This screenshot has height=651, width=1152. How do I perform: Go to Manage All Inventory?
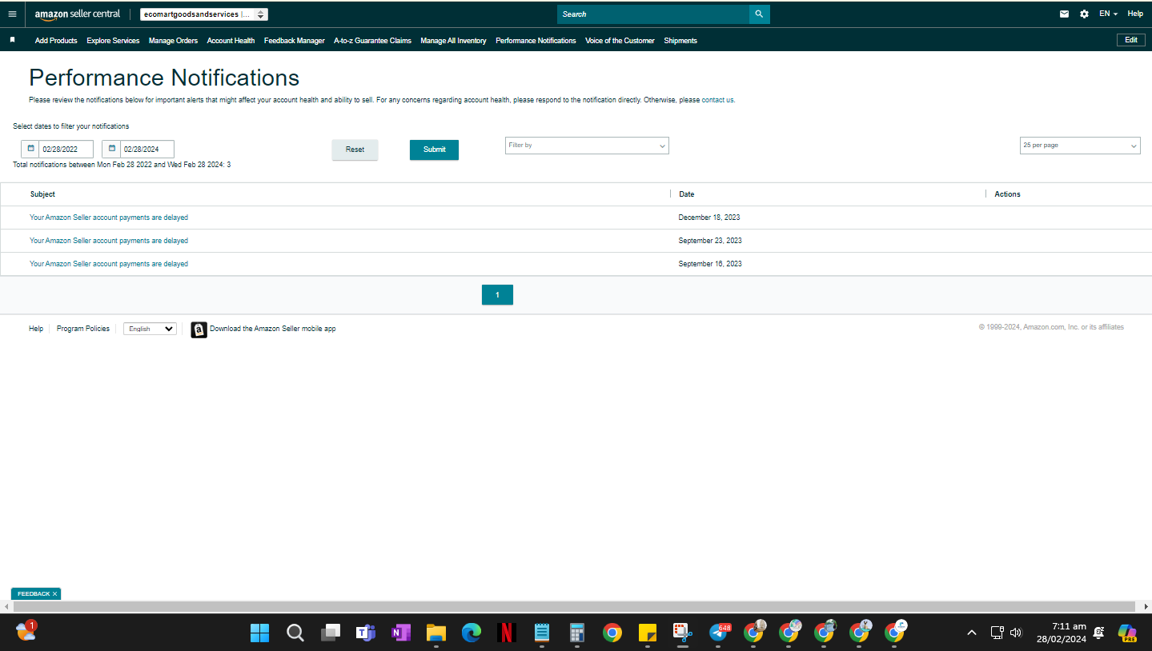[x=453, y=41]
